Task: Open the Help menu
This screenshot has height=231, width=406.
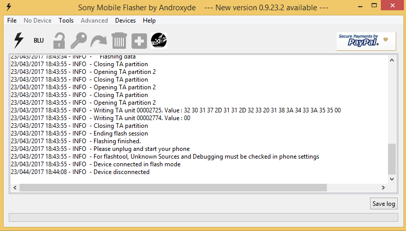Action: click(x=149, y=21)
